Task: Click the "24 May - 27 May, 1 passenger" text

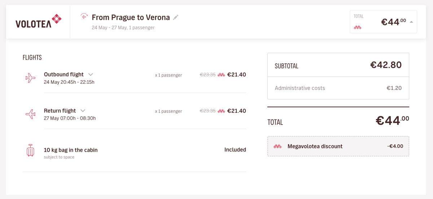Action: [123, 27]
